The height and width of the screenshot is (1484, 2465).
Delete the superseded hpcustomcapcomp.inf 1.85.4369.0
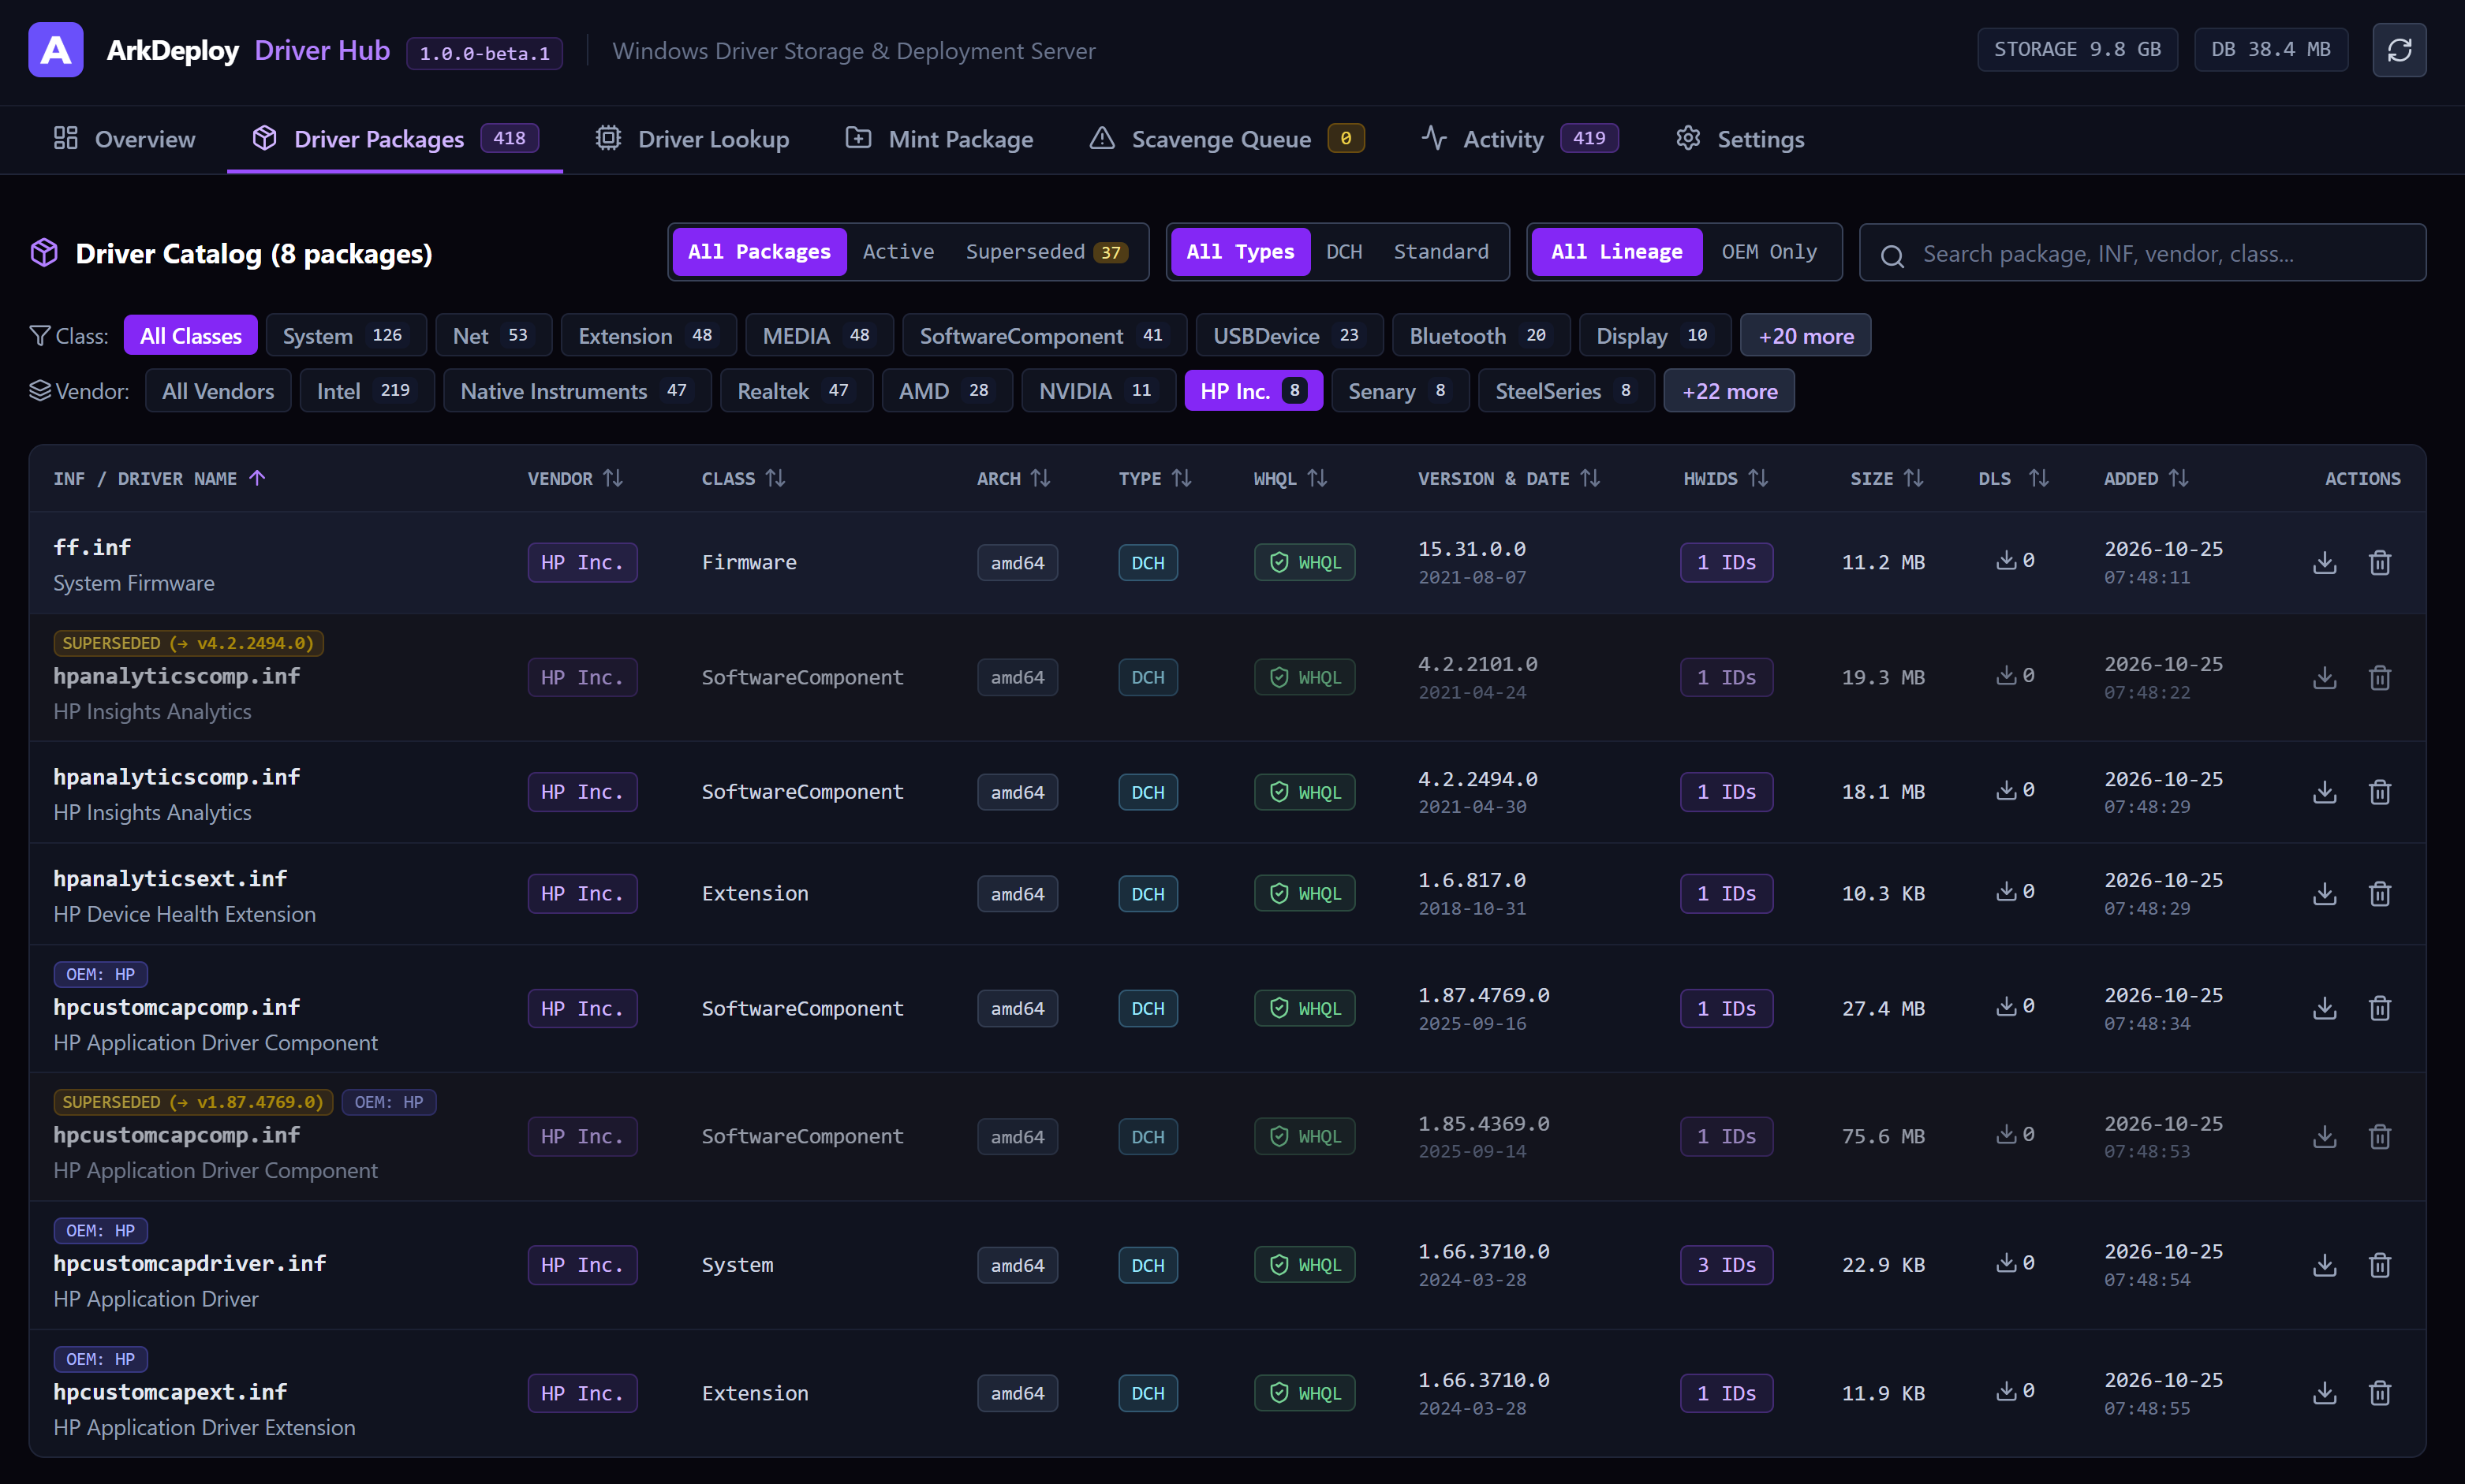click(2379, 1137)
